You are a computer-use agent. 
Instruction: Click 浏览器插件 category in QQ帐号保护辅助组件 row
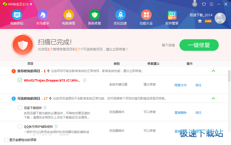point(117,131)
